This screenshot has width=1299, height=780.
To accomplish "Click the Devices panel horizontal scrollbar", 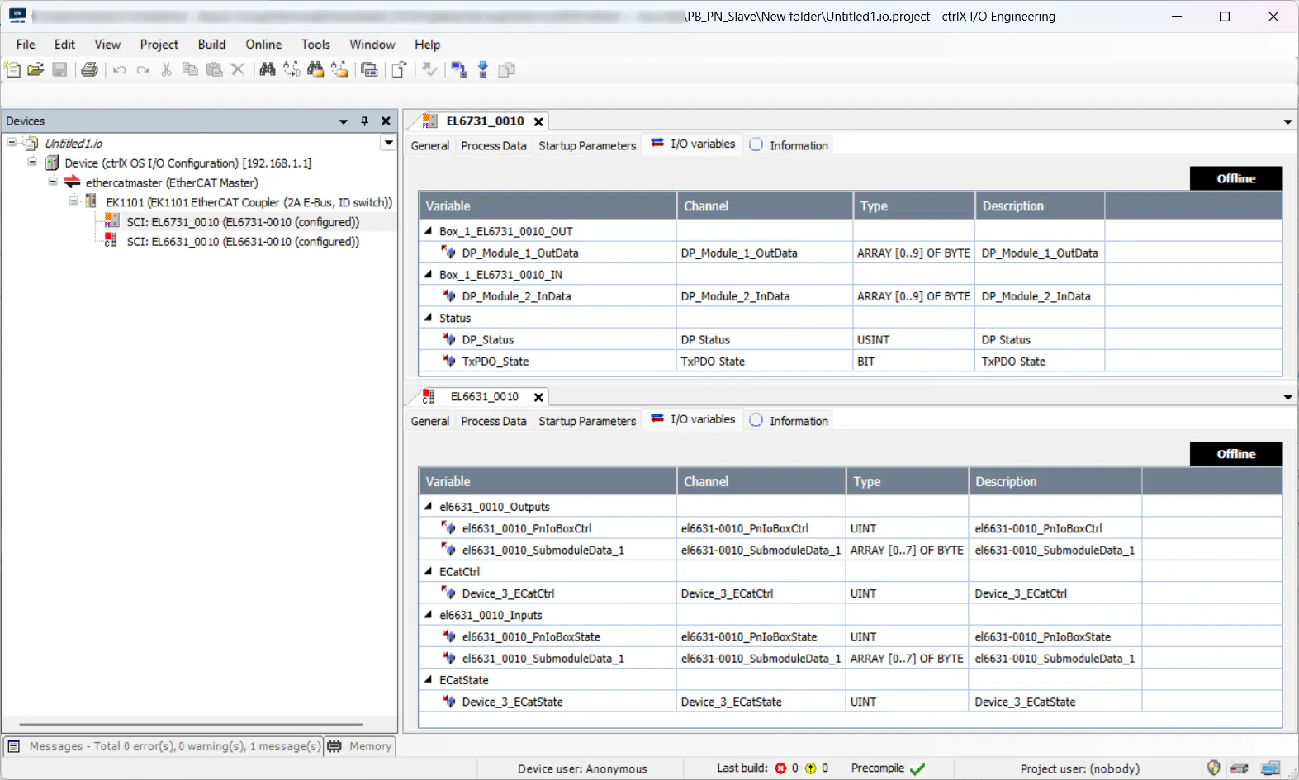I will (190, 724).
